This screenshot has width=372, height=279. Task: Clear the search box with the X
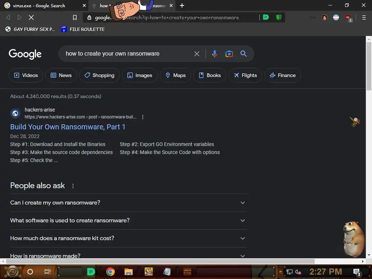tap(197, 54)
